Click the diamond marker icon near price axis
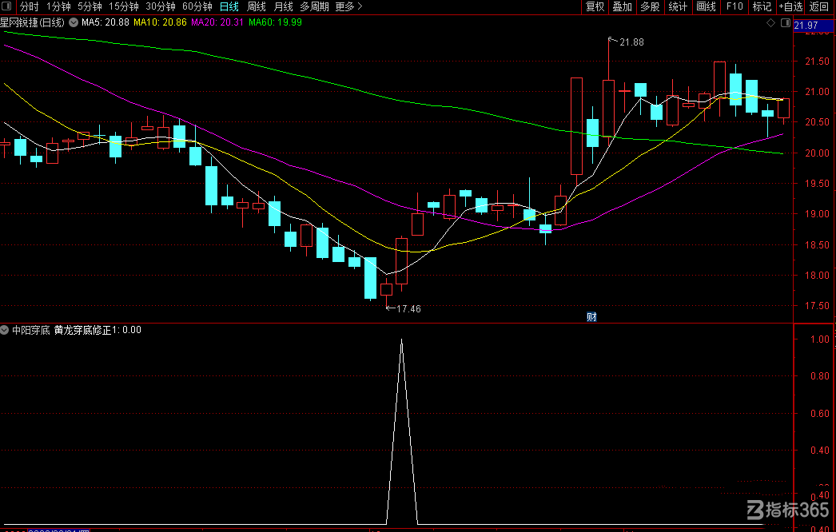This screenshot has height=532, width=836. pyautogui.click(x=771, y=23)
